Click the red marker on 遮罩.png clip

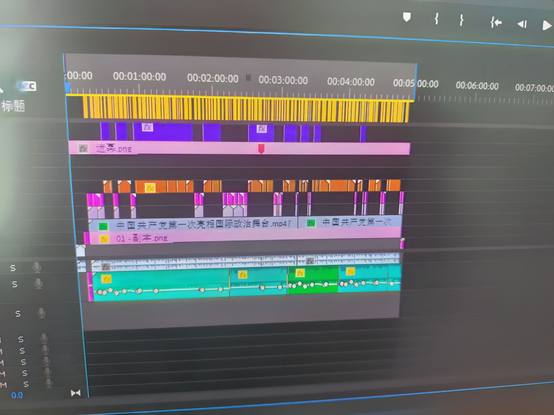(x=261, y=149)
